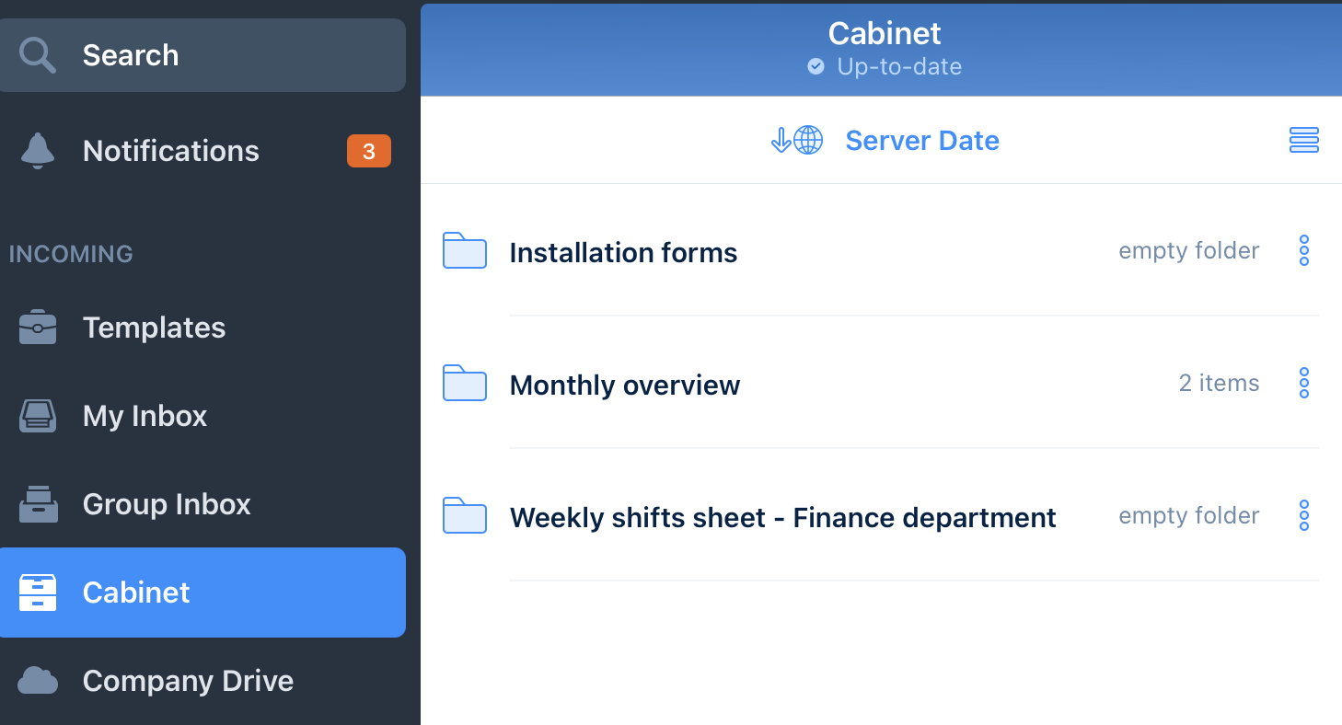Image resolution: width=1342 pixels, height=725 pixels.
Task: Click the sort globe icon near Server Date
Action: [x=805, y=140]
